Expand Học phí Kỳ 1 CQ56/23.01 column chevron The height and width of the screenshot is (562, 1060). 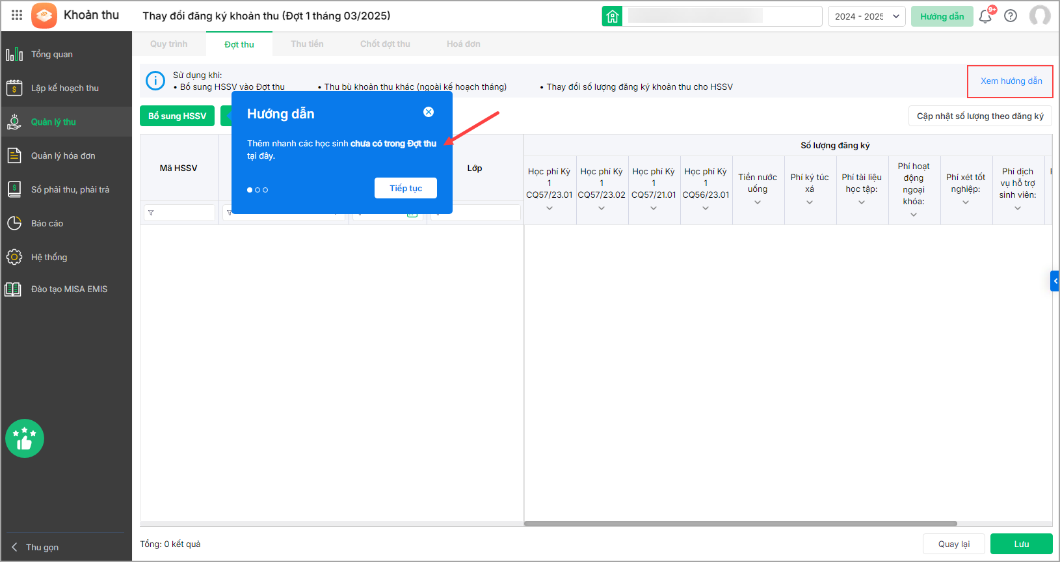tap(706, 208)
